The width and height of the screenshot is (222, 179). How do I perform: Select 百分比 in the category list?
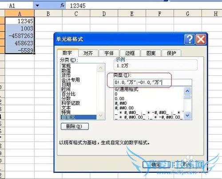pyautogui.click(x=79, y=94)
